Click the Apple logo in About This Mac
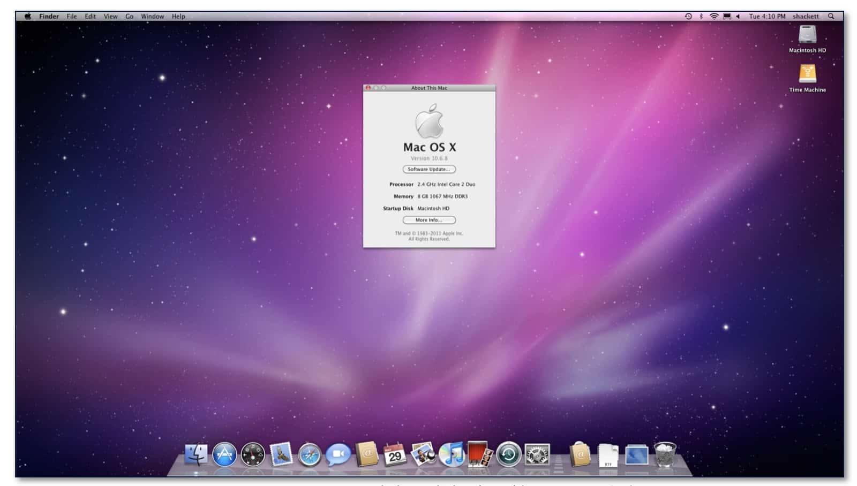The width and height of the screenshot is (857, 486). click(x=430, y=121)
